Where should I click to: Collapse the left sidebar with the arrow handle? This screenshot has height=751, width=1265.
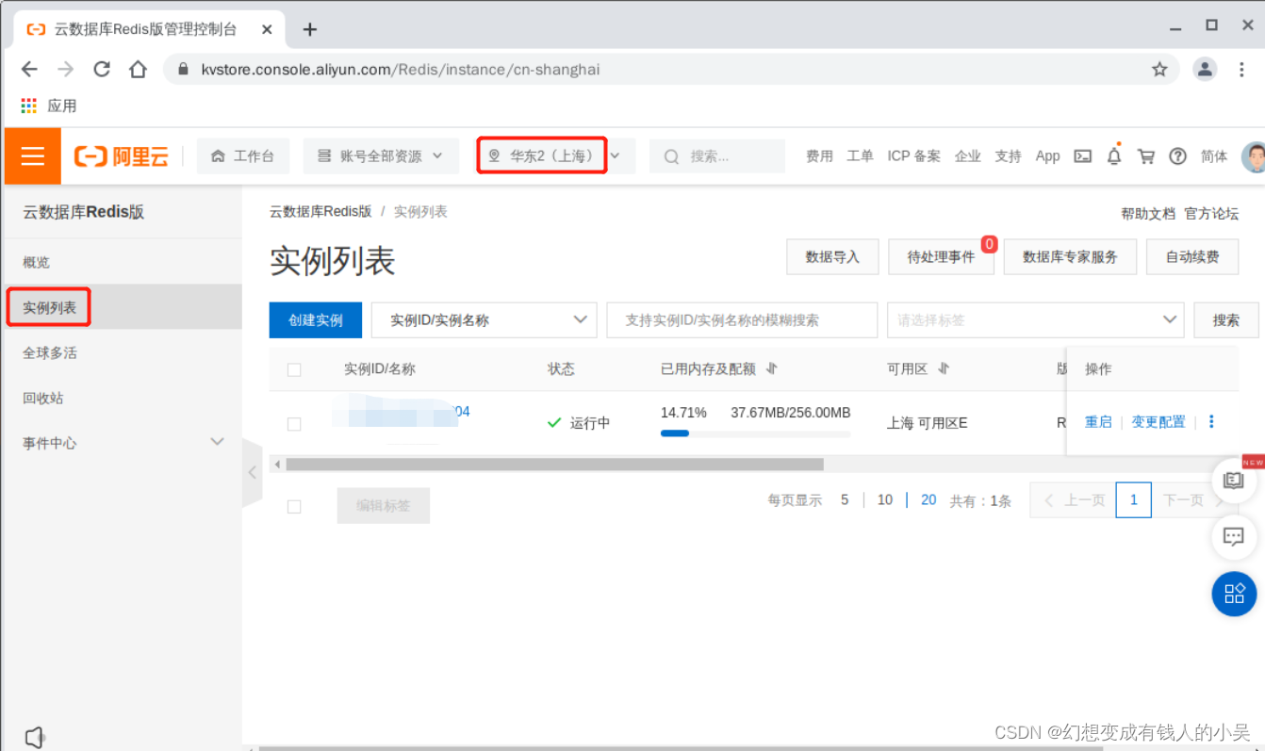point(252,472)
